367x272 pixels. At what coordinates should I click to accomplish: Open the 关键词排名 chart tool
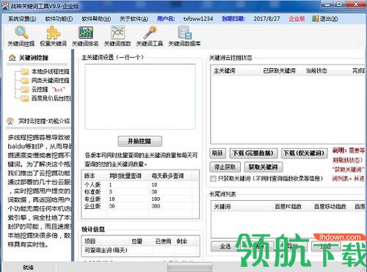click(85, 33)
